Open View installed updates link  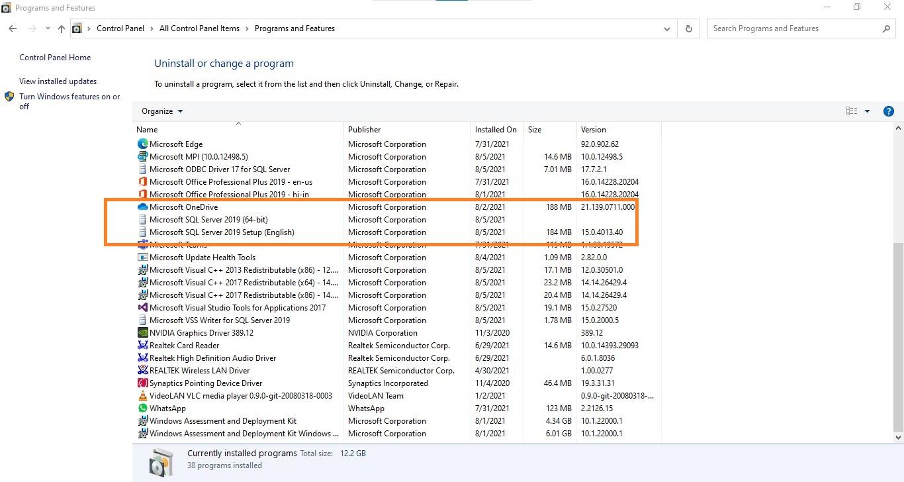[x=58, y=81]
